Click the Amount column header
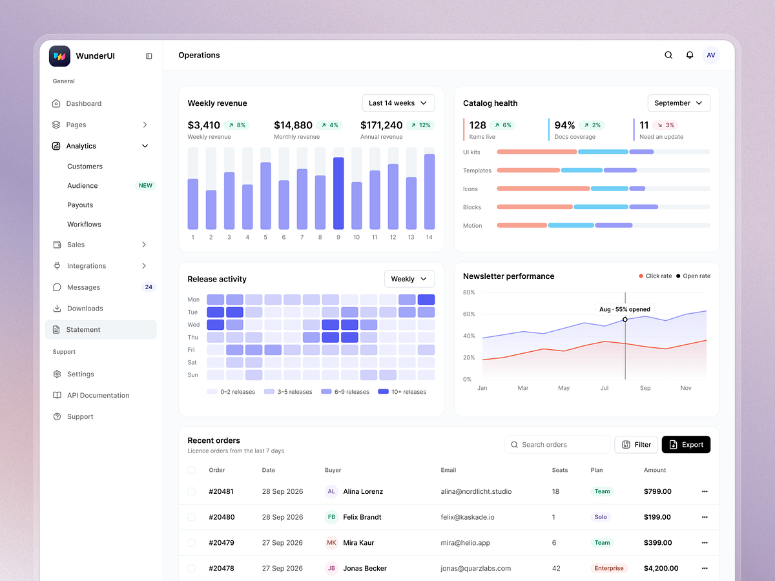The image size is (775, 581). point(655,470)
